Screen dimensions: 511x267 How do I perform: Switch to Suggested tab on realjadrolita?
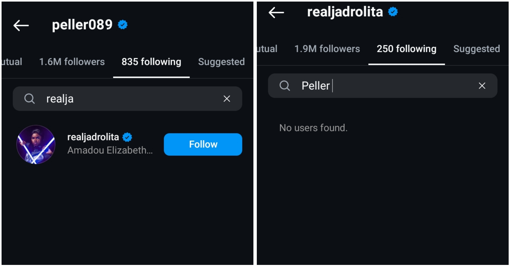coord(477,49)
